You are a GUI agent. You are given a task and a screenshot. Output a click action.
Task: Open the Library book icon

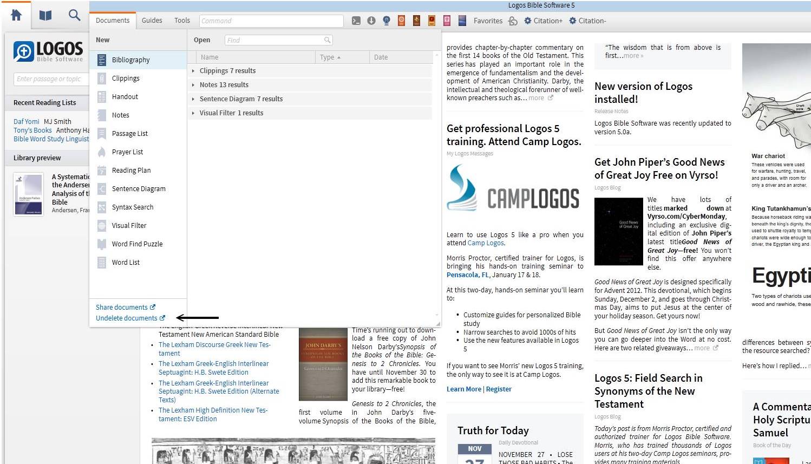(45, 15)
